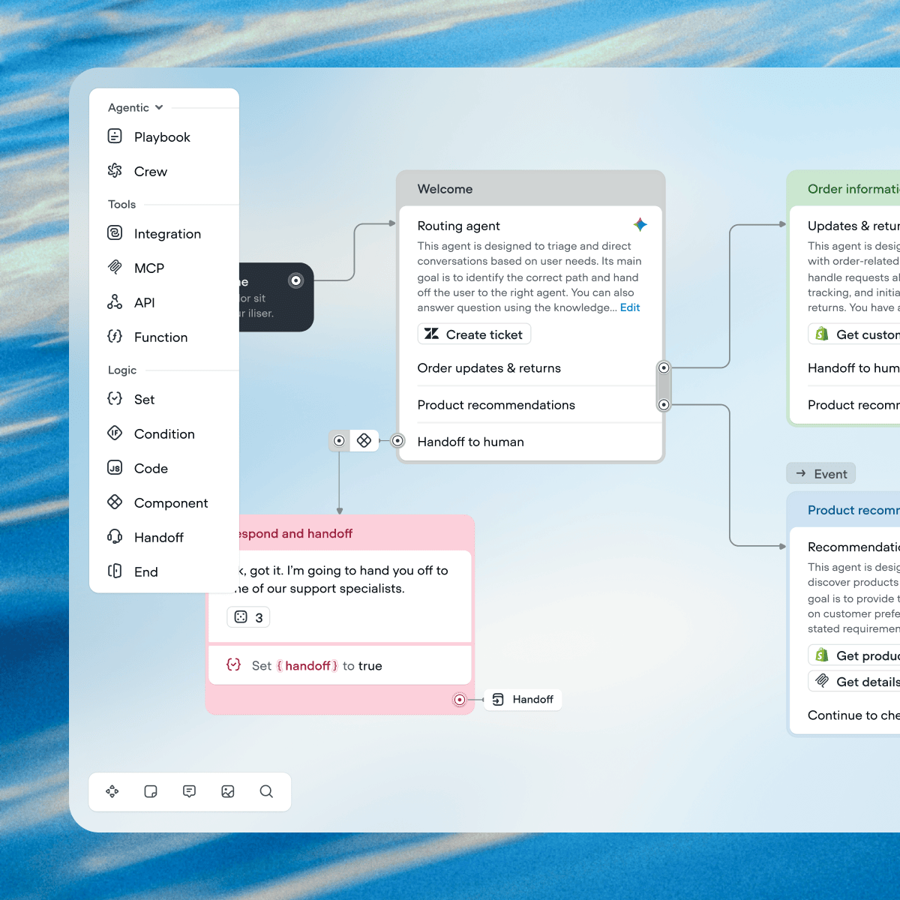Screen dimensions: 900x900
Task: Click the Handoff node after respond step
Action: click(x=523, y=700)
